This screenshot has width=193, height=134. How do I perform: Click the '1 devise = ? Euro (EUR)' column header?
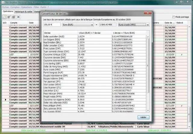tap(129, 33)
